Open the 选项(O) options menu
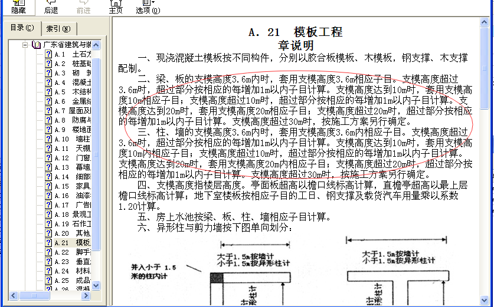This screenshot has width=494, height=307. tap(148, 7)
